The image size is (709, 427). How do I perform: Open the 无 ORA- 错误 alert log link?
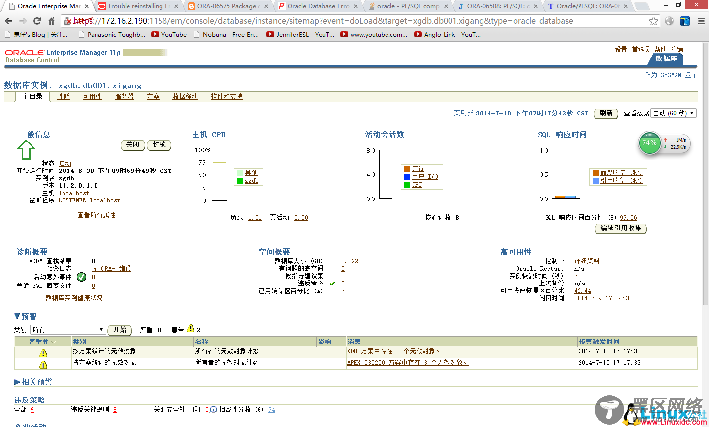point(111,269)
